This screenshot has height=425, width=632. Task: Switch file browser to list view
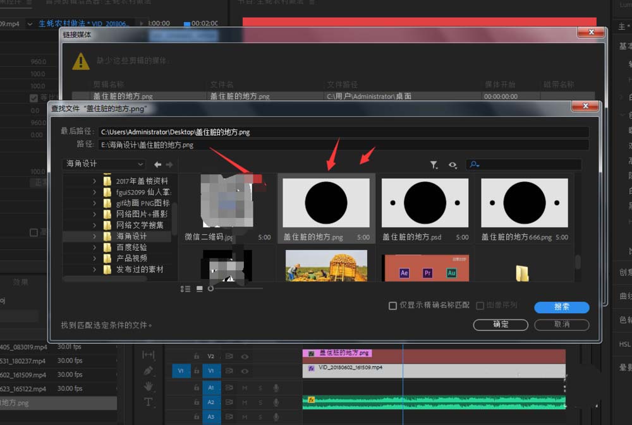pos(185,289)
